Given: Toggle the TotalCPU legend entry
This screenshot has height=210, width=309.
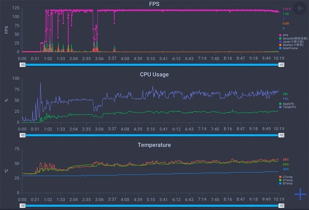Looking at the screenshot, I should 287,107.
